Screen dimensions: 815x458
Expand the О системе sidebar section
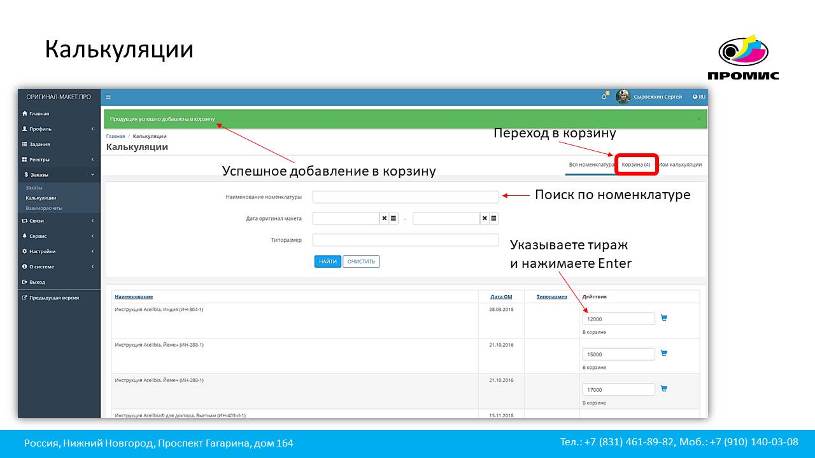pyautogui.click(x=59, y=267)
